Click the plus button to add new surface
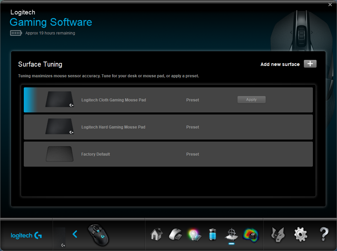 pyautogui.click(x=310, y=64)
